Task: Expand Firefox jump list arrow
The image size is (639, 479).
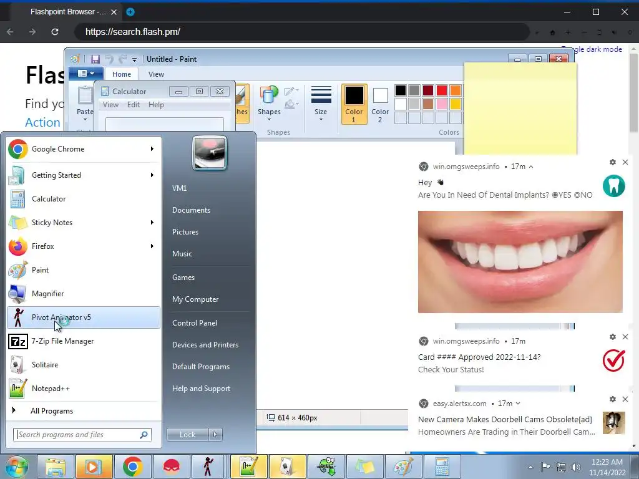Action: click(152, 246)
